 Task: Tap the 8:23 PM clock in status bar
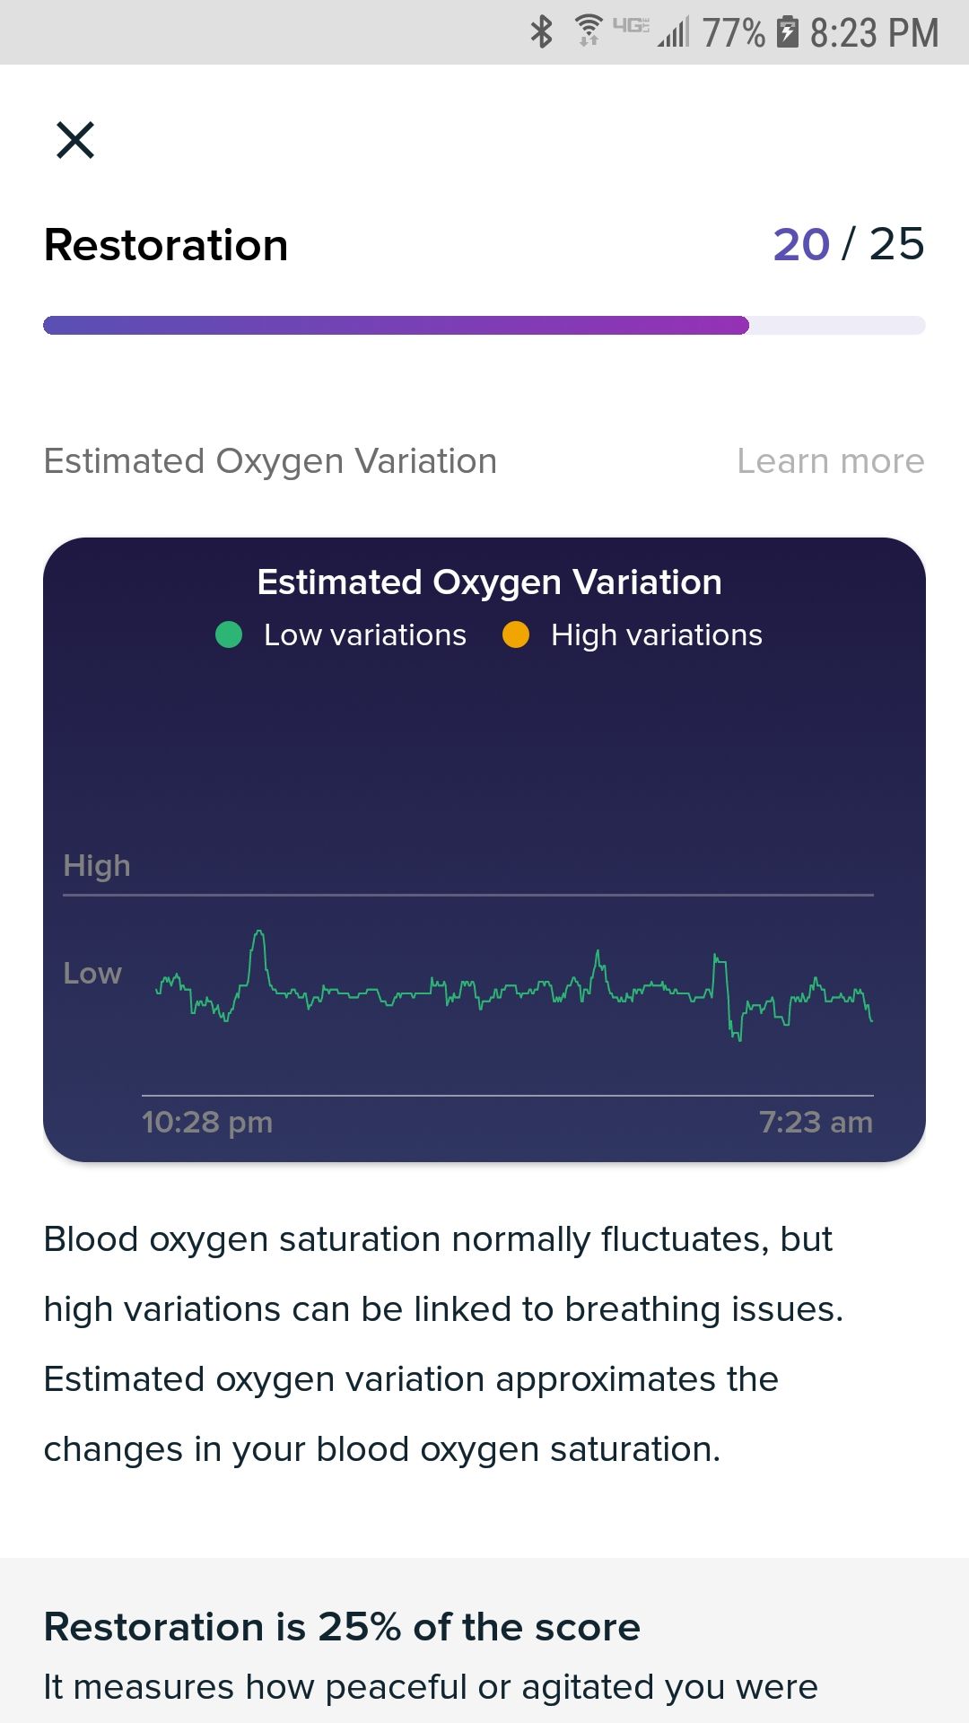(x=874, y=33)
